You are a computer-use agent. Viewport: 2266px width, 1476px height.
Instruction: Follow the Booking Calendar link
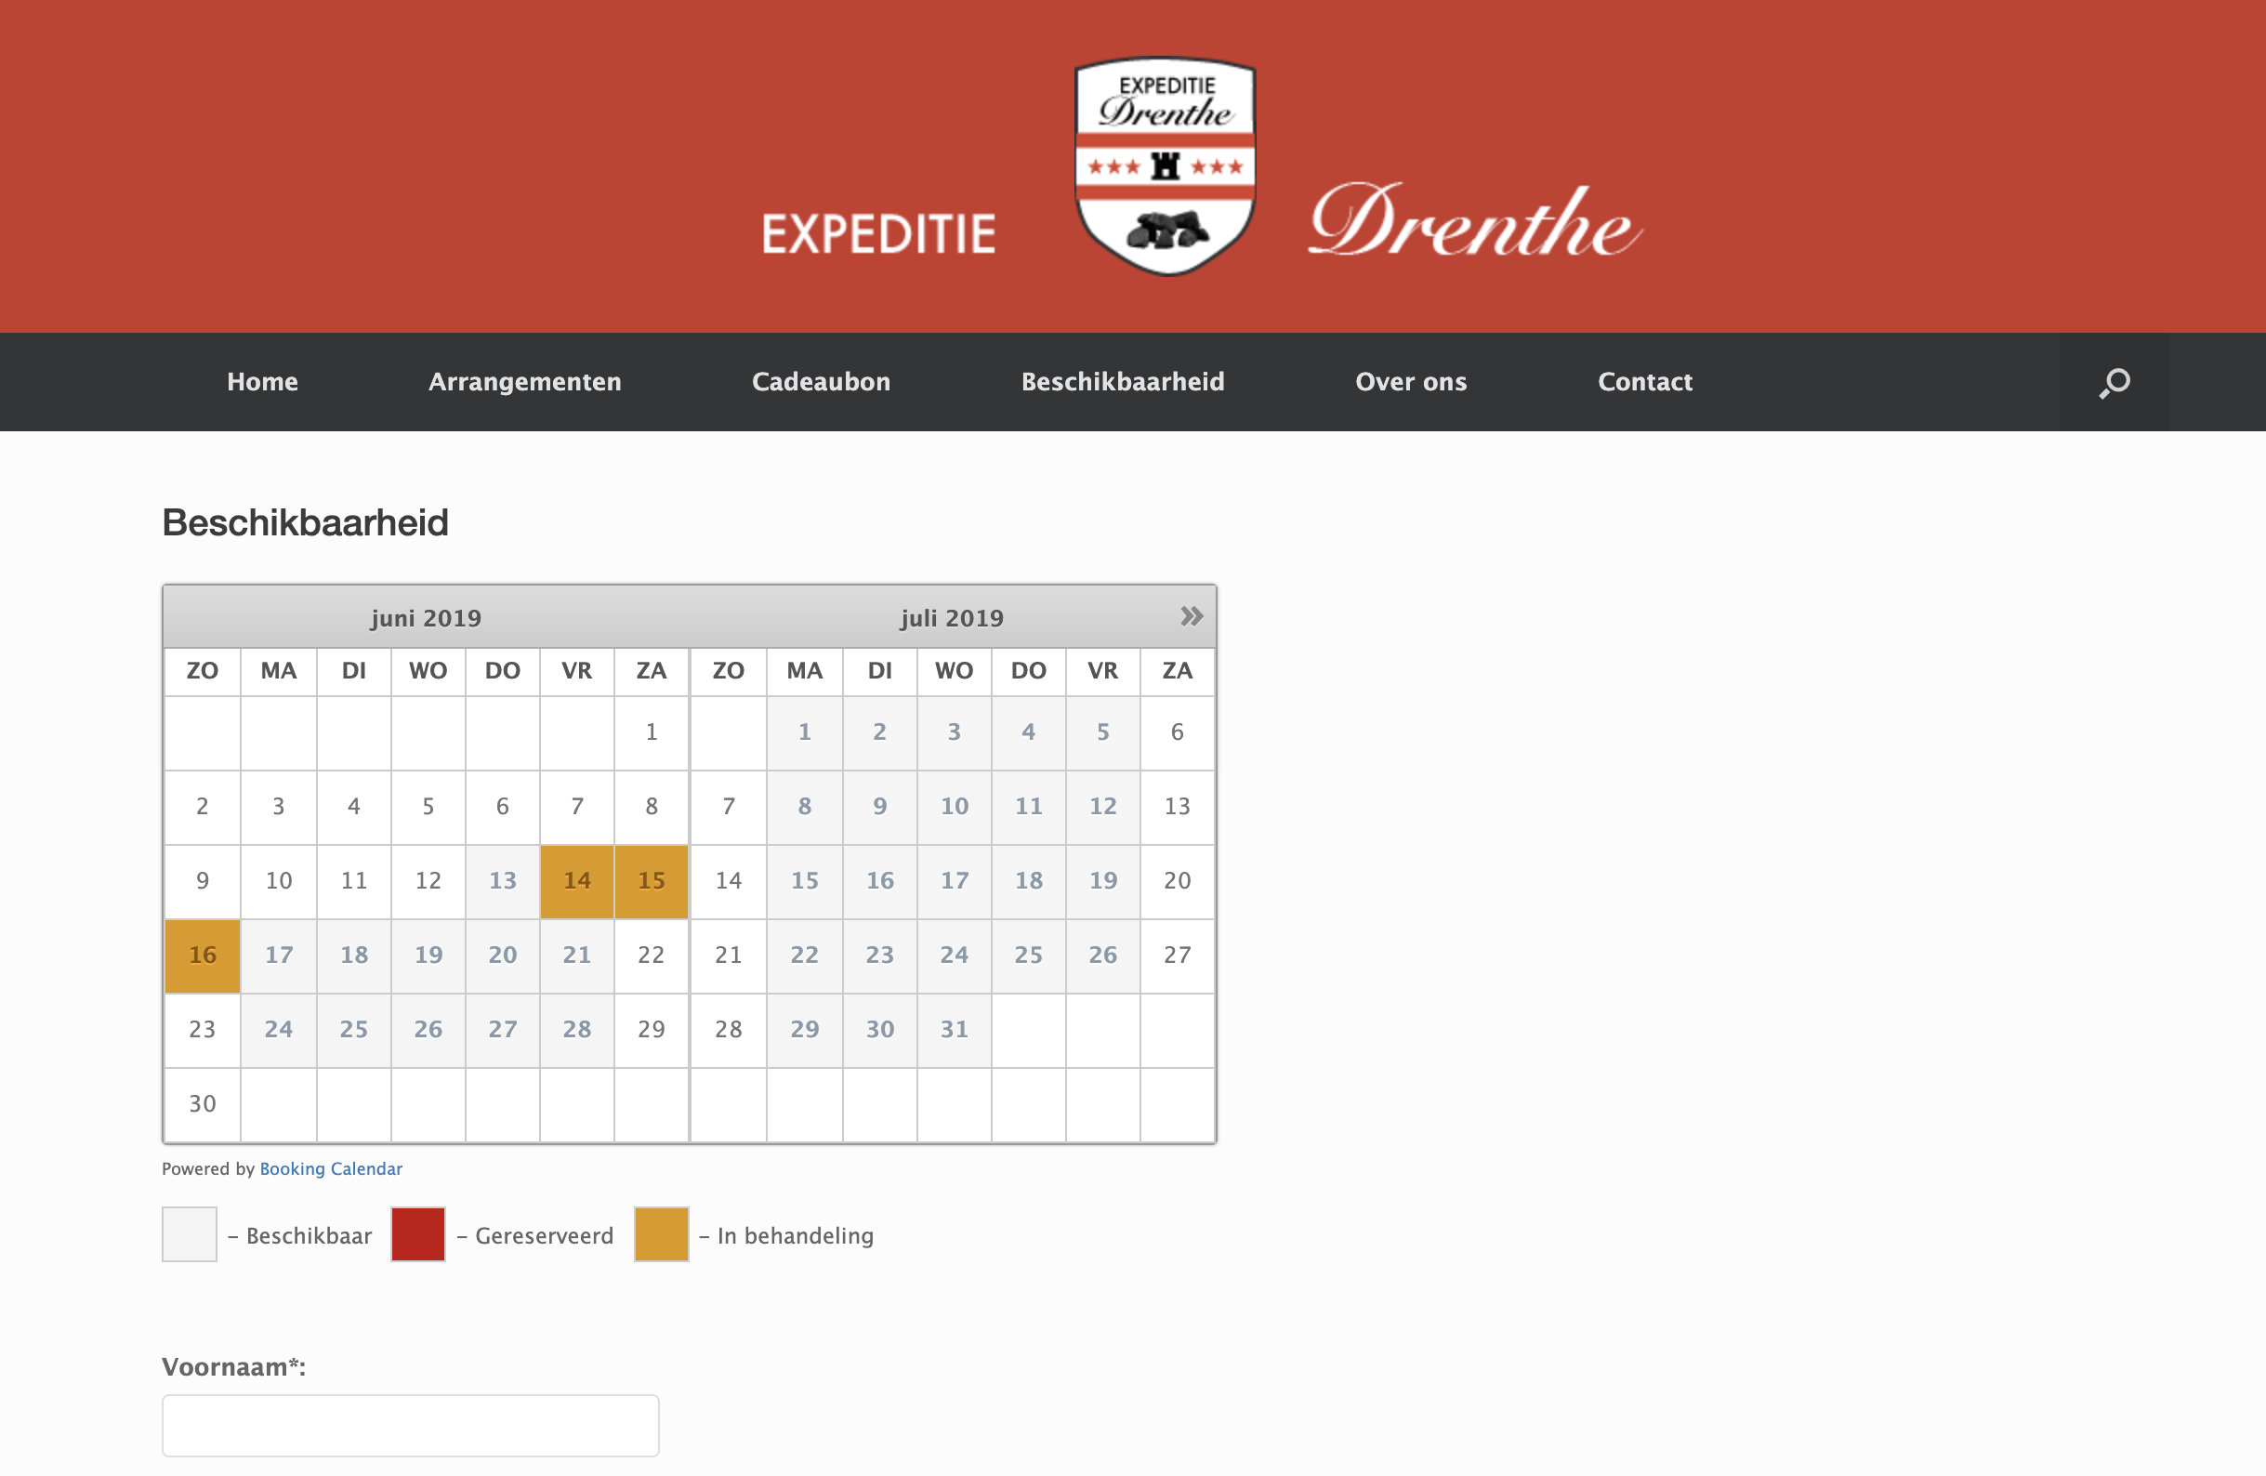[330, 1168]
